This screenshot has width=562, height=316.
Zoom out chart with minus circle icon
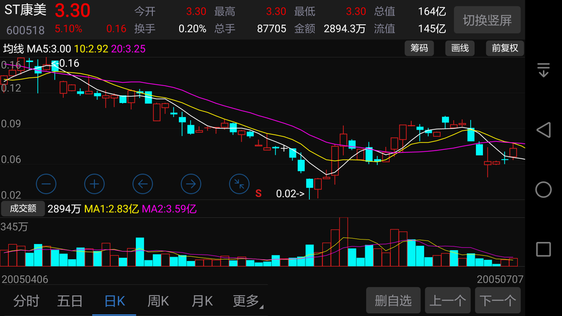click(x=46, y=184)
